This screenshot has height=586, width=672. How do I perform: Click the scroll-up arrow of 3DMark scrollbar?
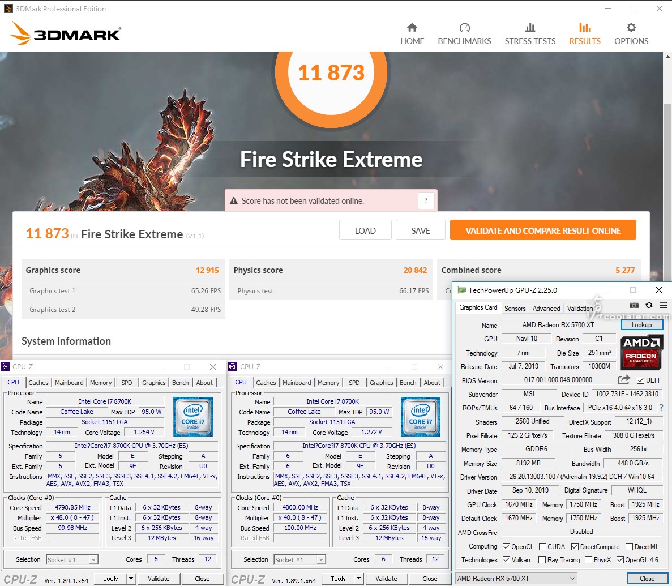[x=667, y=56]
